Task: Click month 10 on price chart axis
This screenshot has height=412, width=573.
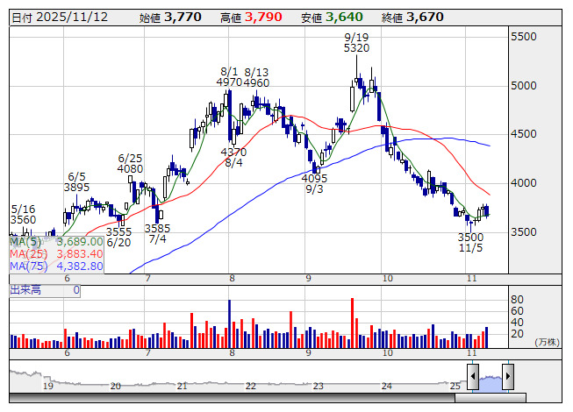Action: click(x=387, y=279)
